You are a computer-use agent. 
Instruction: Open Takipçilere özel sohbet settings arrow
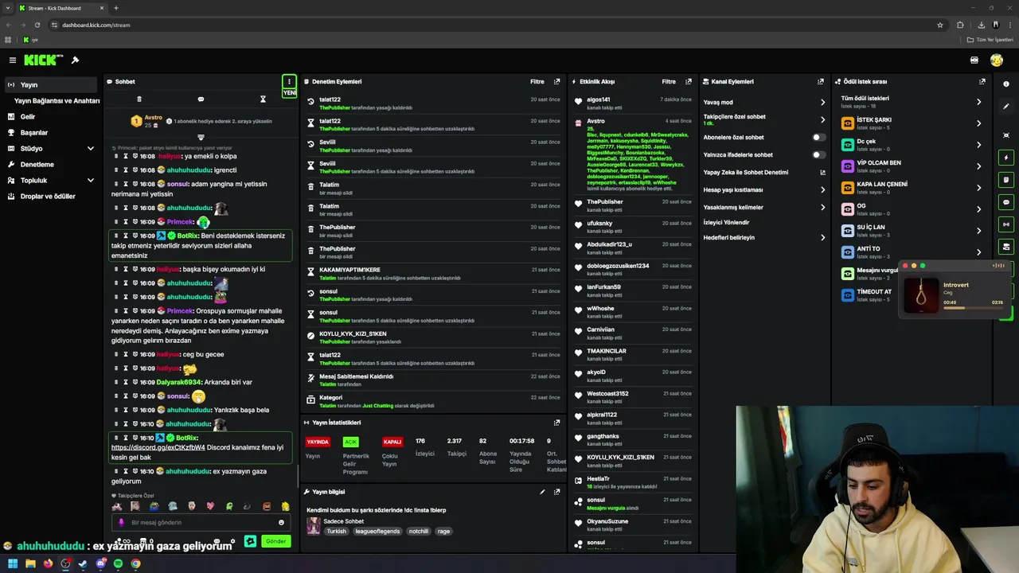click(822, 120)
